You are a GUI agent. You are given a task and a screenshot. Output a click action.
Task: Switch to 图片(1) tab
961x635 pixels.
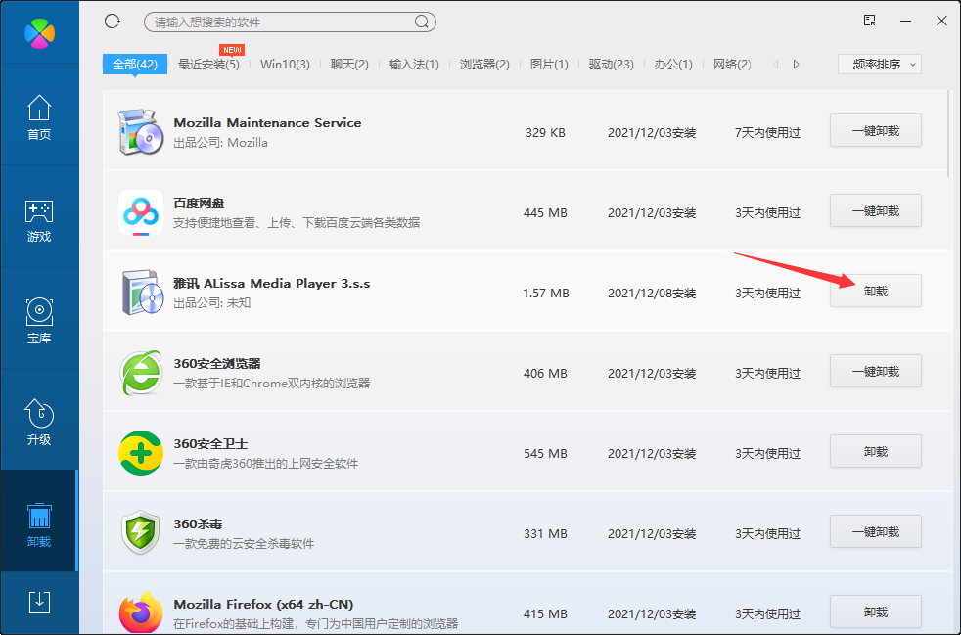click(x=549, y=64)
